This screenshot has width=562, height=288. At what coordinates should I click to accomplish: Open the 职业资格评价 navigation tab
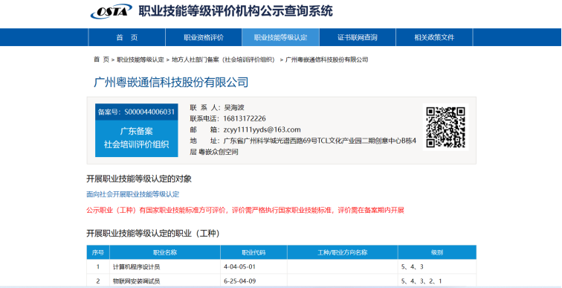click(x=204, y=37)
